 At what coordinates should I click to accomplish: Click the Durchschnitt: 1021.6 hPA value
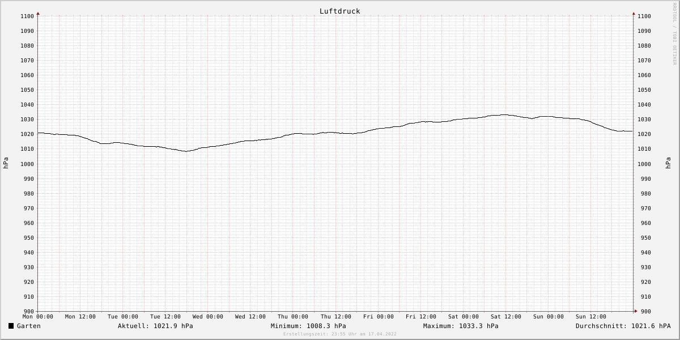pos(623,326)
